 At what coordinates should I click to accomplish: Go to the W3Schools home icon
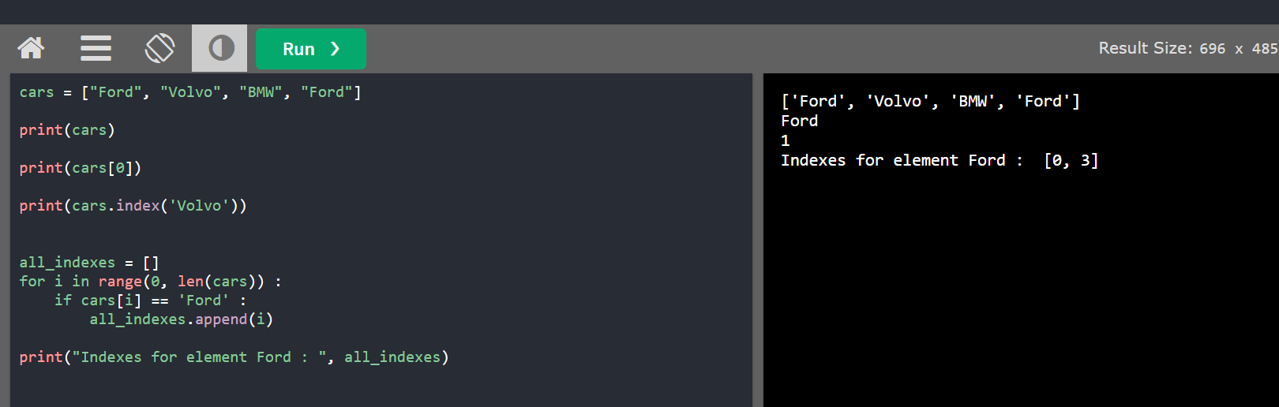click(32, 49)
